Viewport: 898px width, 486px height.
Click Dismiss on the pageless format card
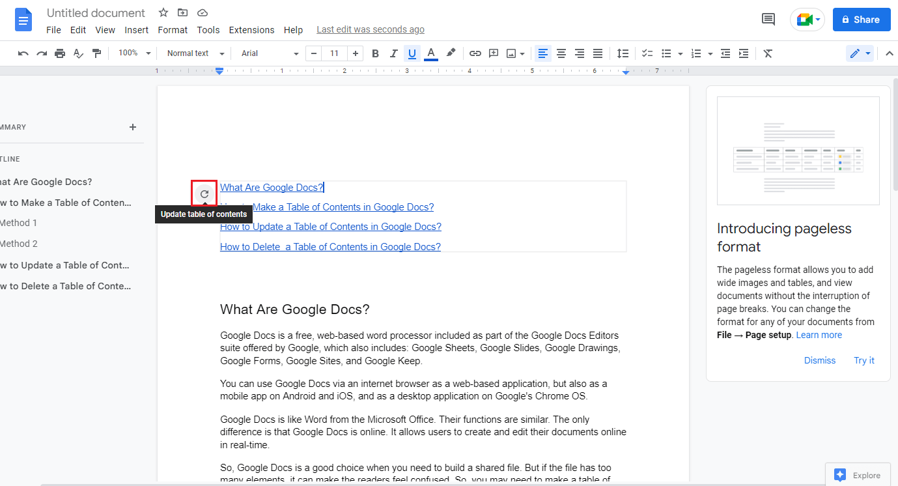coord(820,360)
